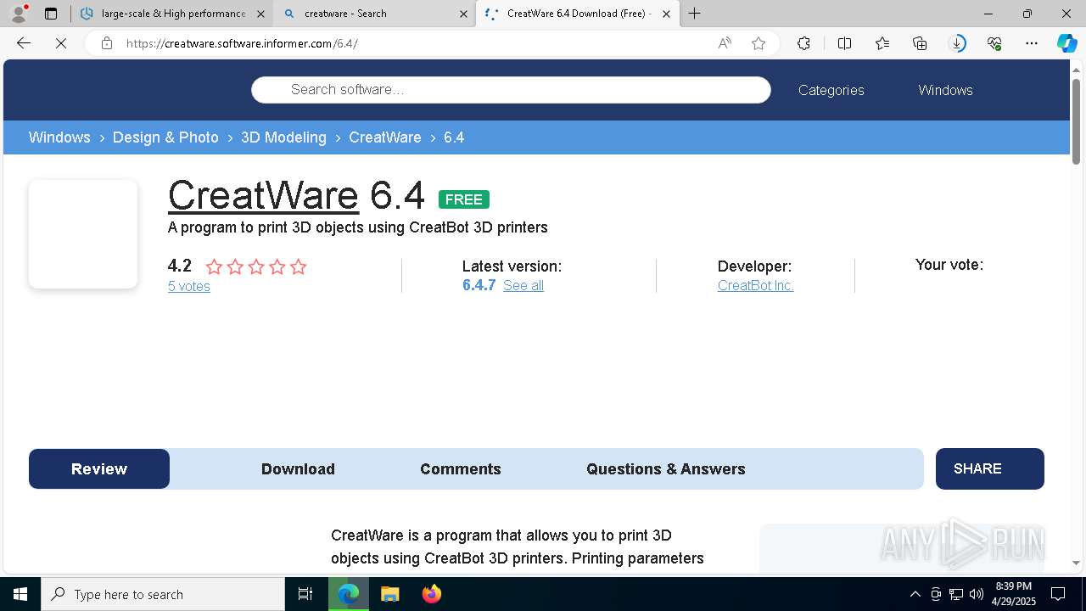Select the Questions & Answers tab
1086x611 pixels.
666,468
